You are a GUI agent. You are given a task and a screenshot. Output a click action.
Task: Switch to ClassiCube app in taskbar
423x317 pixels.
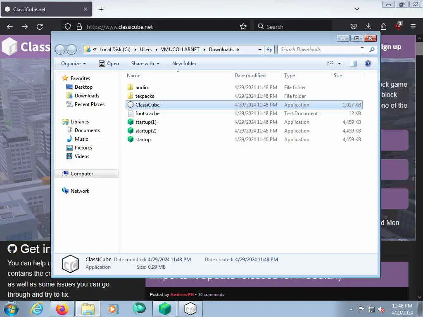(x=190, y=309)
